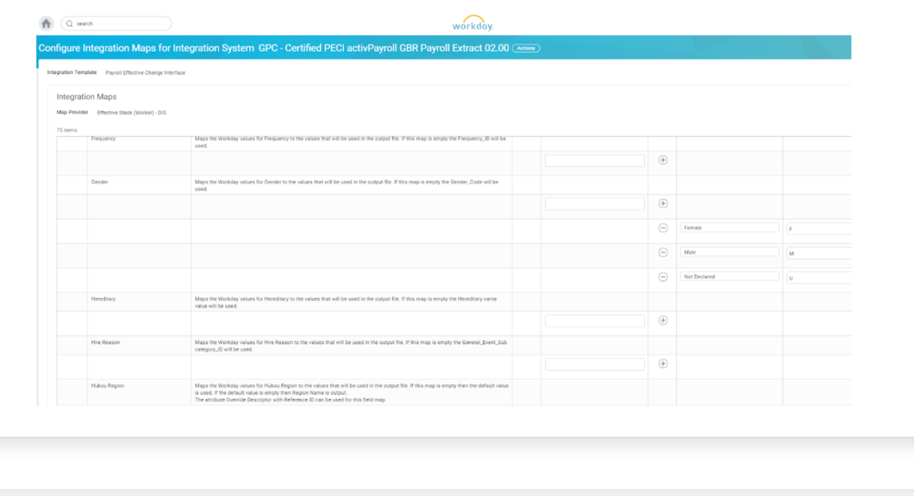Click the empty Hire Reason value field
This screenshot has width=914, height=496.
tap(594, 364)
